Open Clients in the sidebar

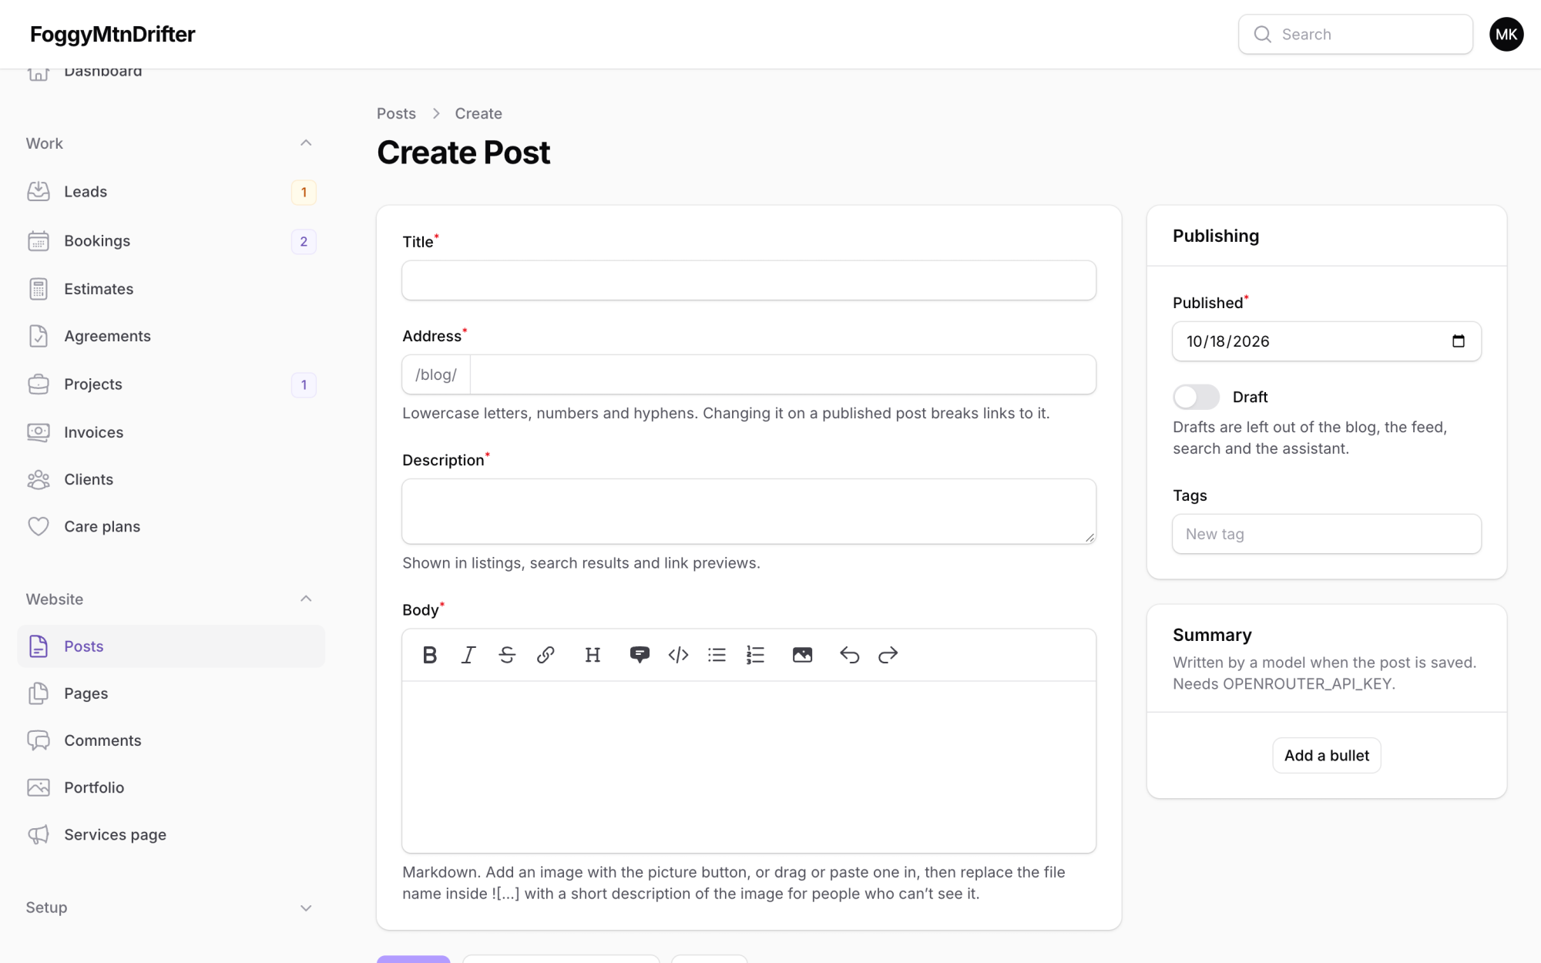point(171,479)
